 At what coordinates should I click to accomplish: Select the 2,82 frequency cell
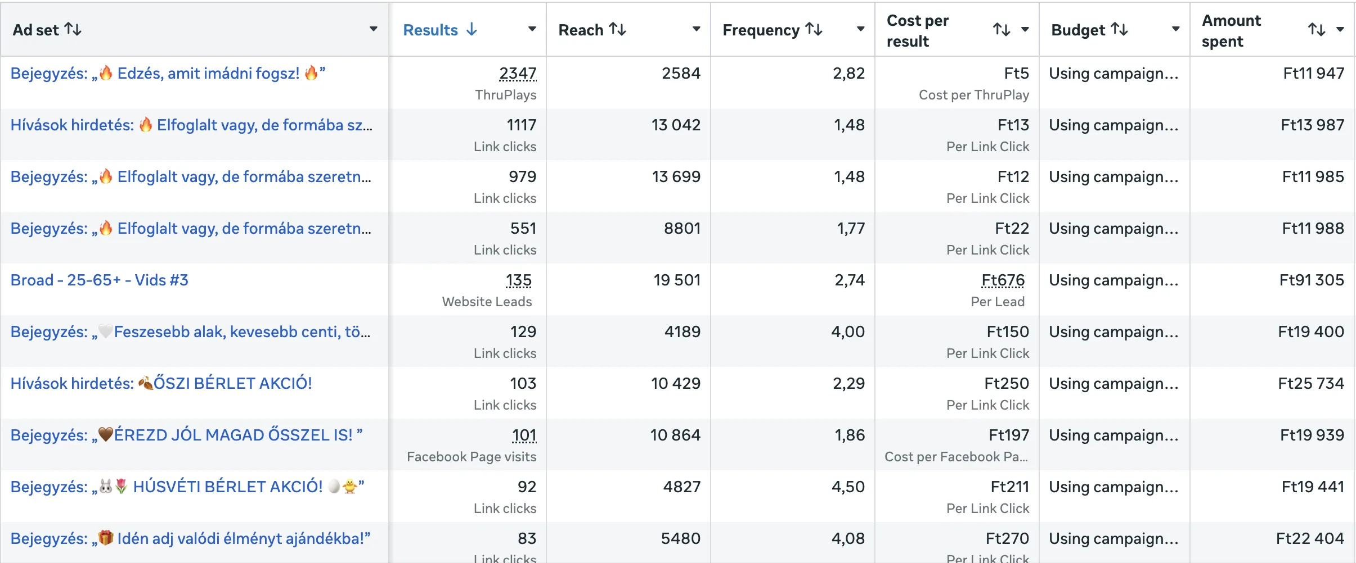click(x=848, y=74)
